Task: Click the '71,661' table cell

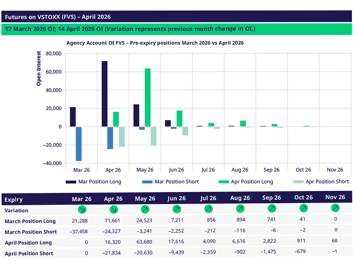Action: tap(112, 221)
